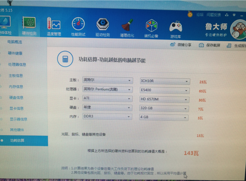Click the 15瓦 other devices power value
This screenshot has width=246, height=181.
pyautogui.click(x=200, y=136)
